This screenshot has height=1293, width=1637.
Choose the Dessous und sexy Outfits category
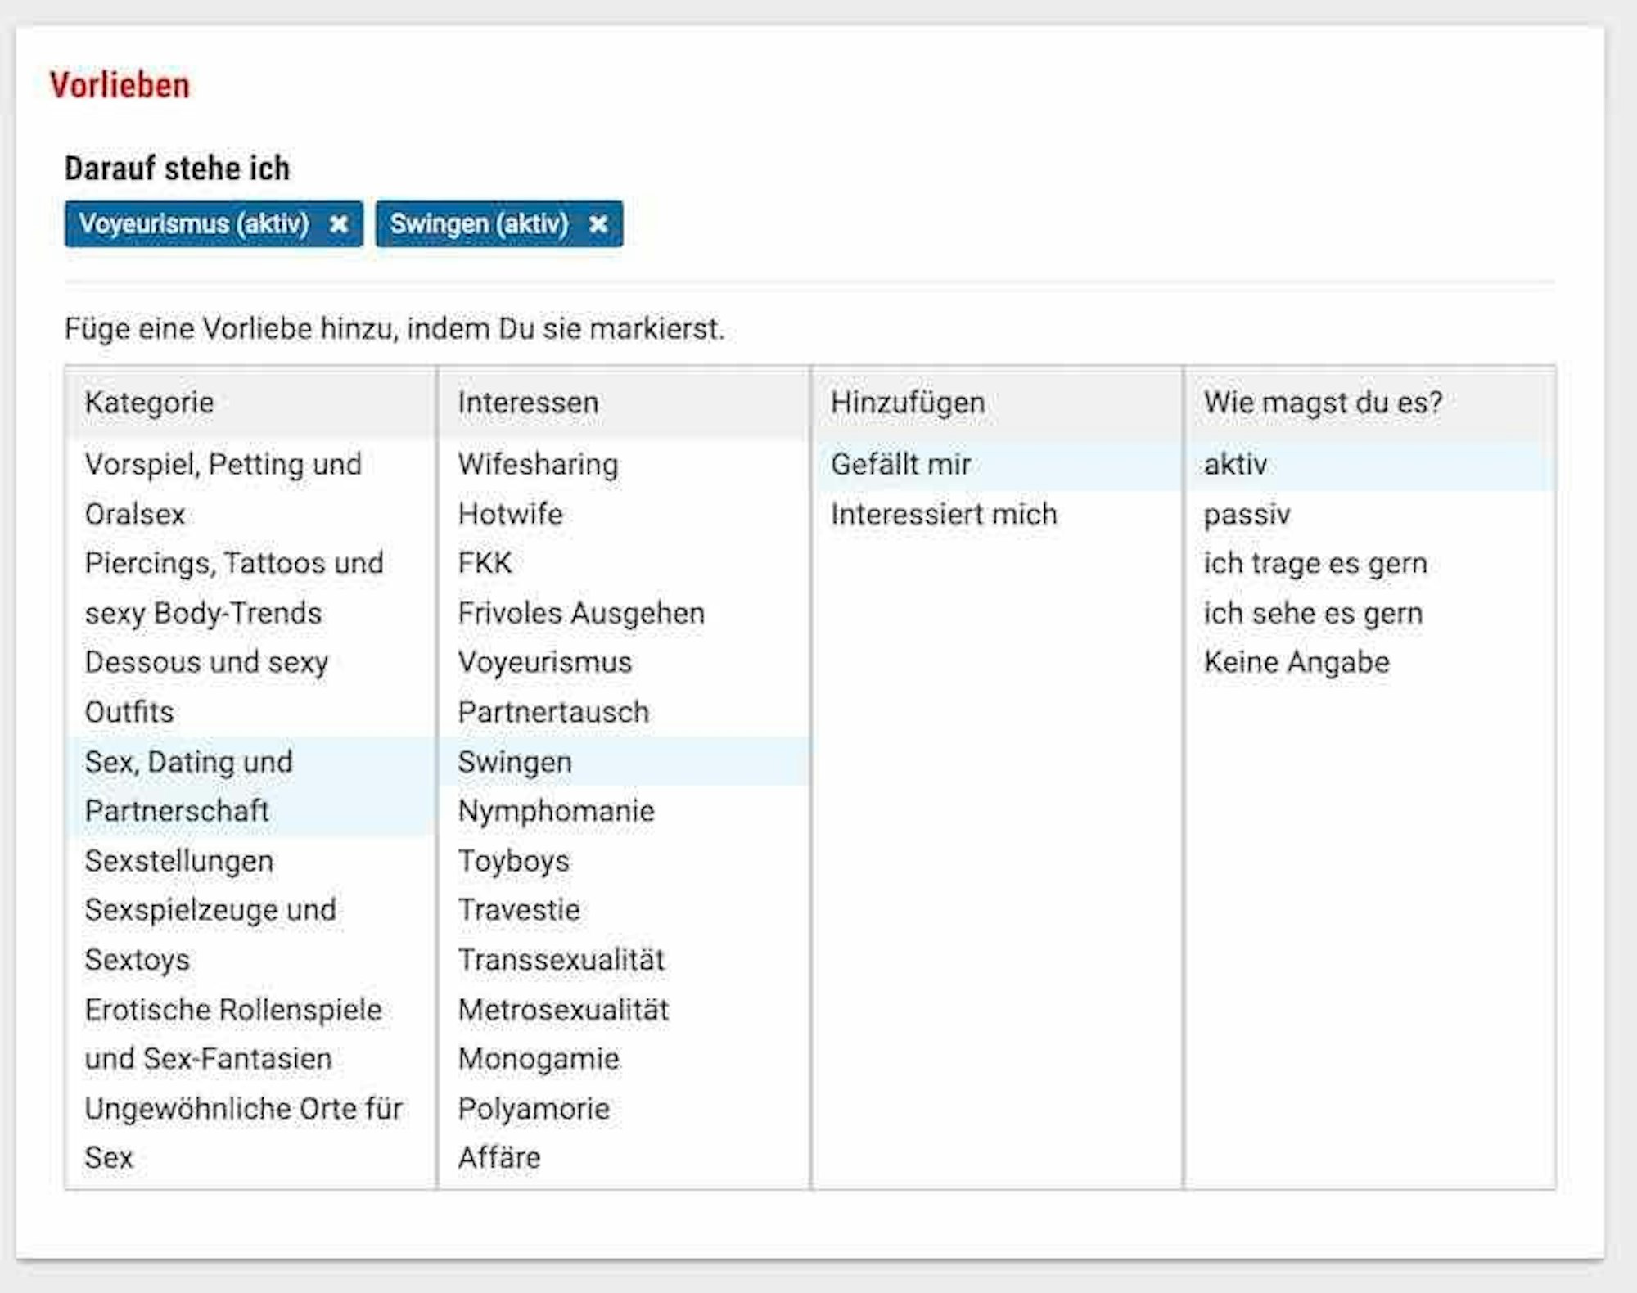click(206, 687)
